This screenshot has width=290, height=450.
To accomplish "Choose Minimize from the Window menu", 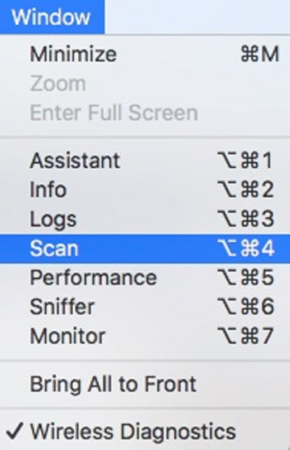I will 73,54.
